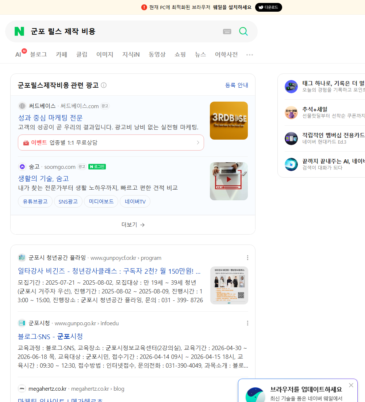Click the Whale logo in update popup
This screenshot has width=365, height=402.
[255, 395]
